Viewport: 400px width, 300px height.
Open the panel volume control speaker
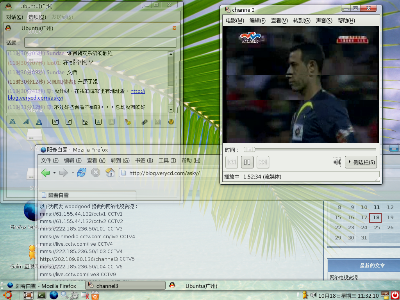(313, 295)
